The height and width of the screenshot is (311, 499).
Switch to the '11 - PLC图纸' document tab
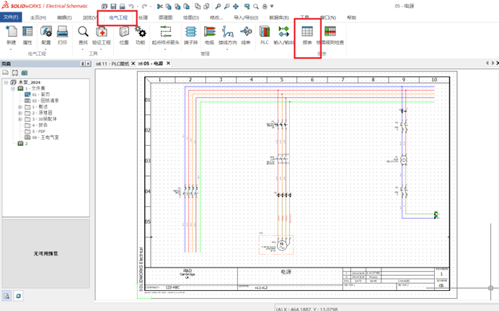(x=114, y=64)
